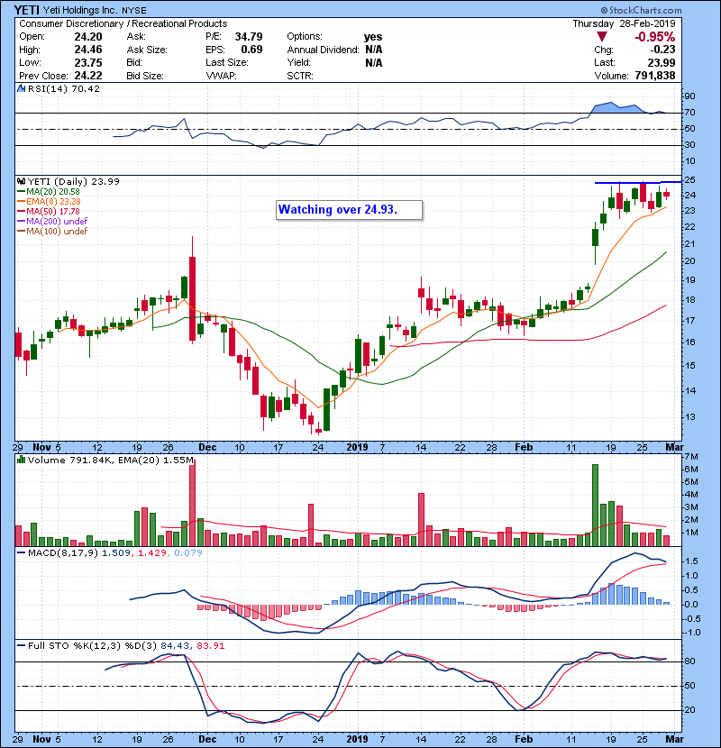Click the Thursday 28-Feb-2019 date
This screenshot has height=748, width=721.
pyautogui.click(x=625, y=23)
